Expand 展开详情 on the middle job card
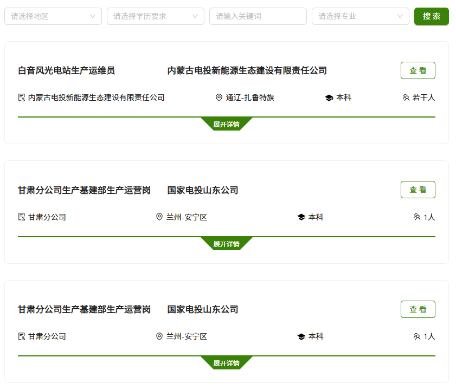The image size is (456, 390). pyautogui.click(x=227, y=244)
